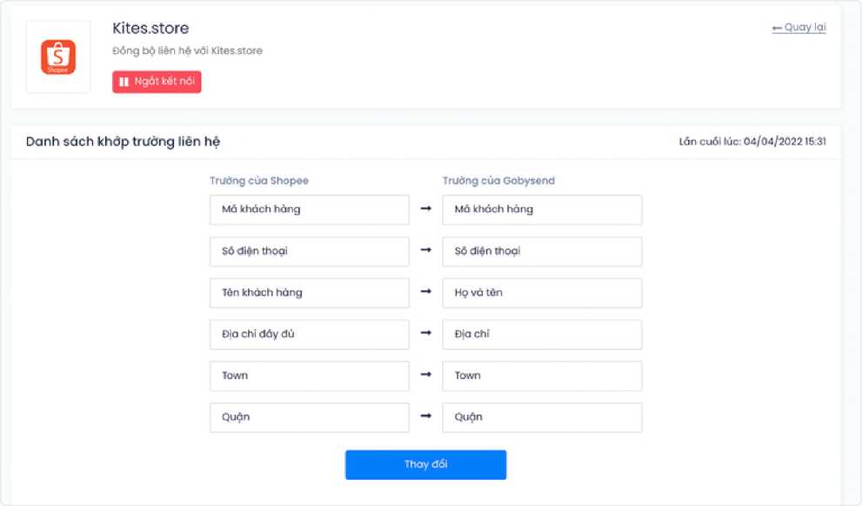Image resolution: width=862 pixels, height=506 pixels.
Task: Click the Kites.store title
Action: [x=150, y=28]
